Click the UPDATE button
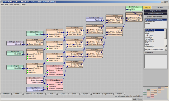 pos(160,8)
